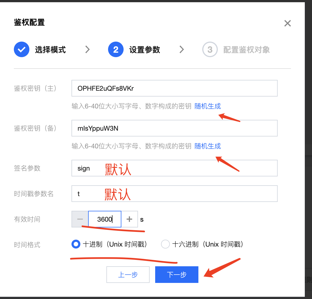Close the 鉴权配置 dialog with X icon
This screenshot has width=312, height=299.
287,23
